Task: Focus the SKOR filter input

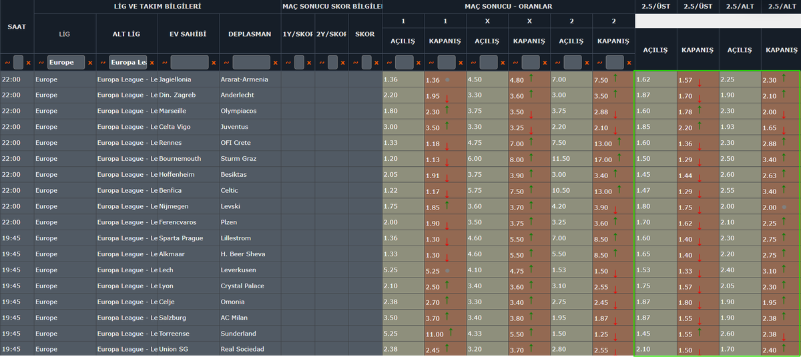Action: [x=366, y=63]
